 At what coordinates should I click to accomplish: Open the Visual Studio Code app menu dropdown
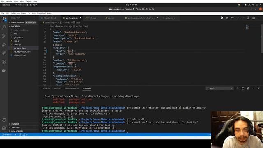click(x=26, y=5)
